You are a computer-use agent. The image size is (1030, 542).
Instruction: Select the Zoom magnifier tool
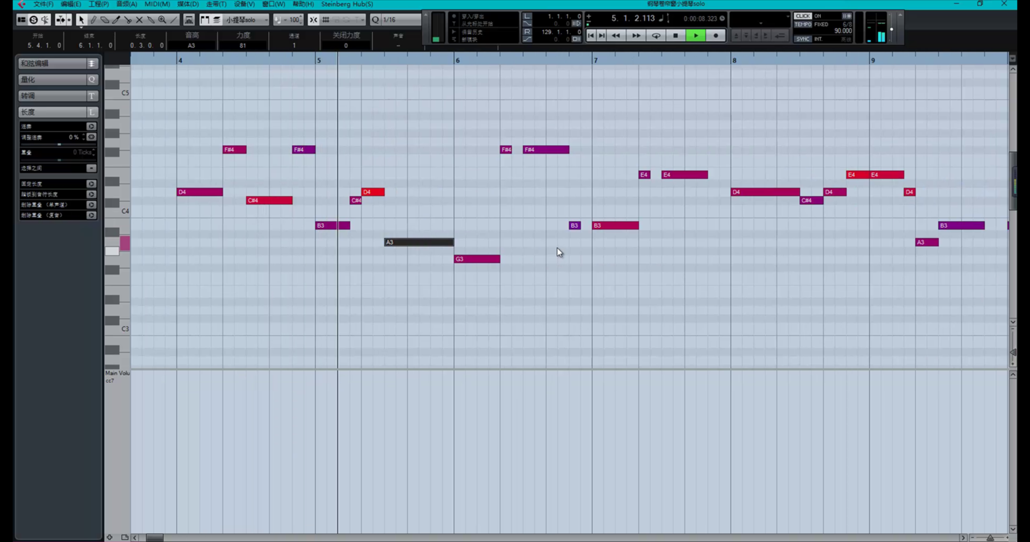162,20
